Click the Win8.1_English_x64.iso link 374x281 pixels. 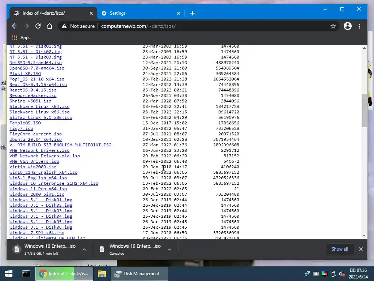[x=38, y=178]
